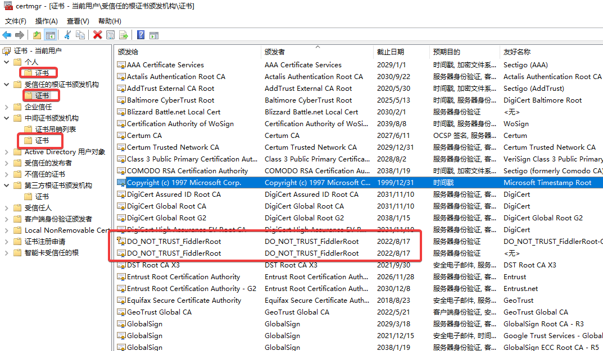Click the Export list toolbar icon
Viewport: 603px width, 351px height.
124,35
